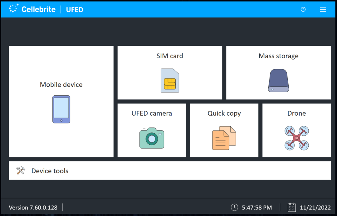Select the mobile phone icon
The width and height of the screenshot is (337, 216).
(x=61, y=109)
